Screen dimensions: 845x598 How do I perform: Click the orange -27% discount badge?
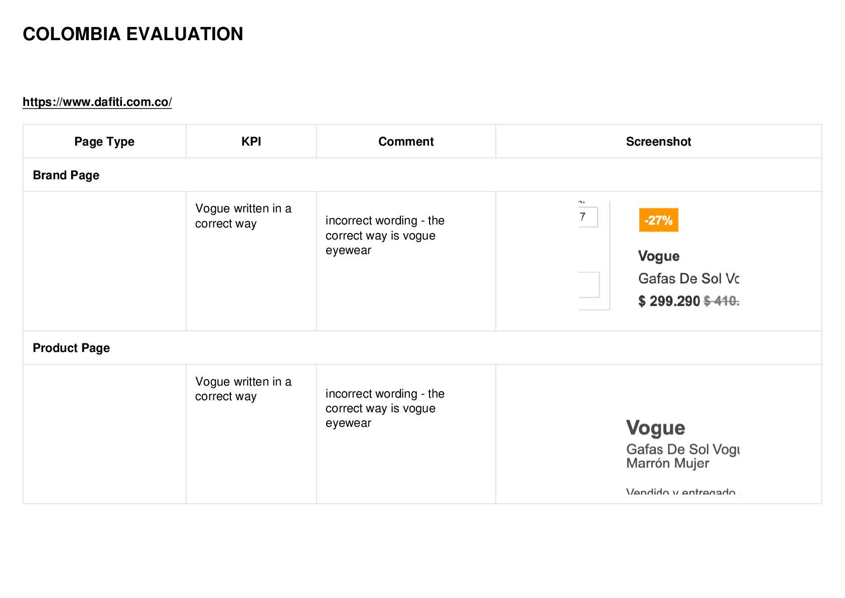point(658,220)
